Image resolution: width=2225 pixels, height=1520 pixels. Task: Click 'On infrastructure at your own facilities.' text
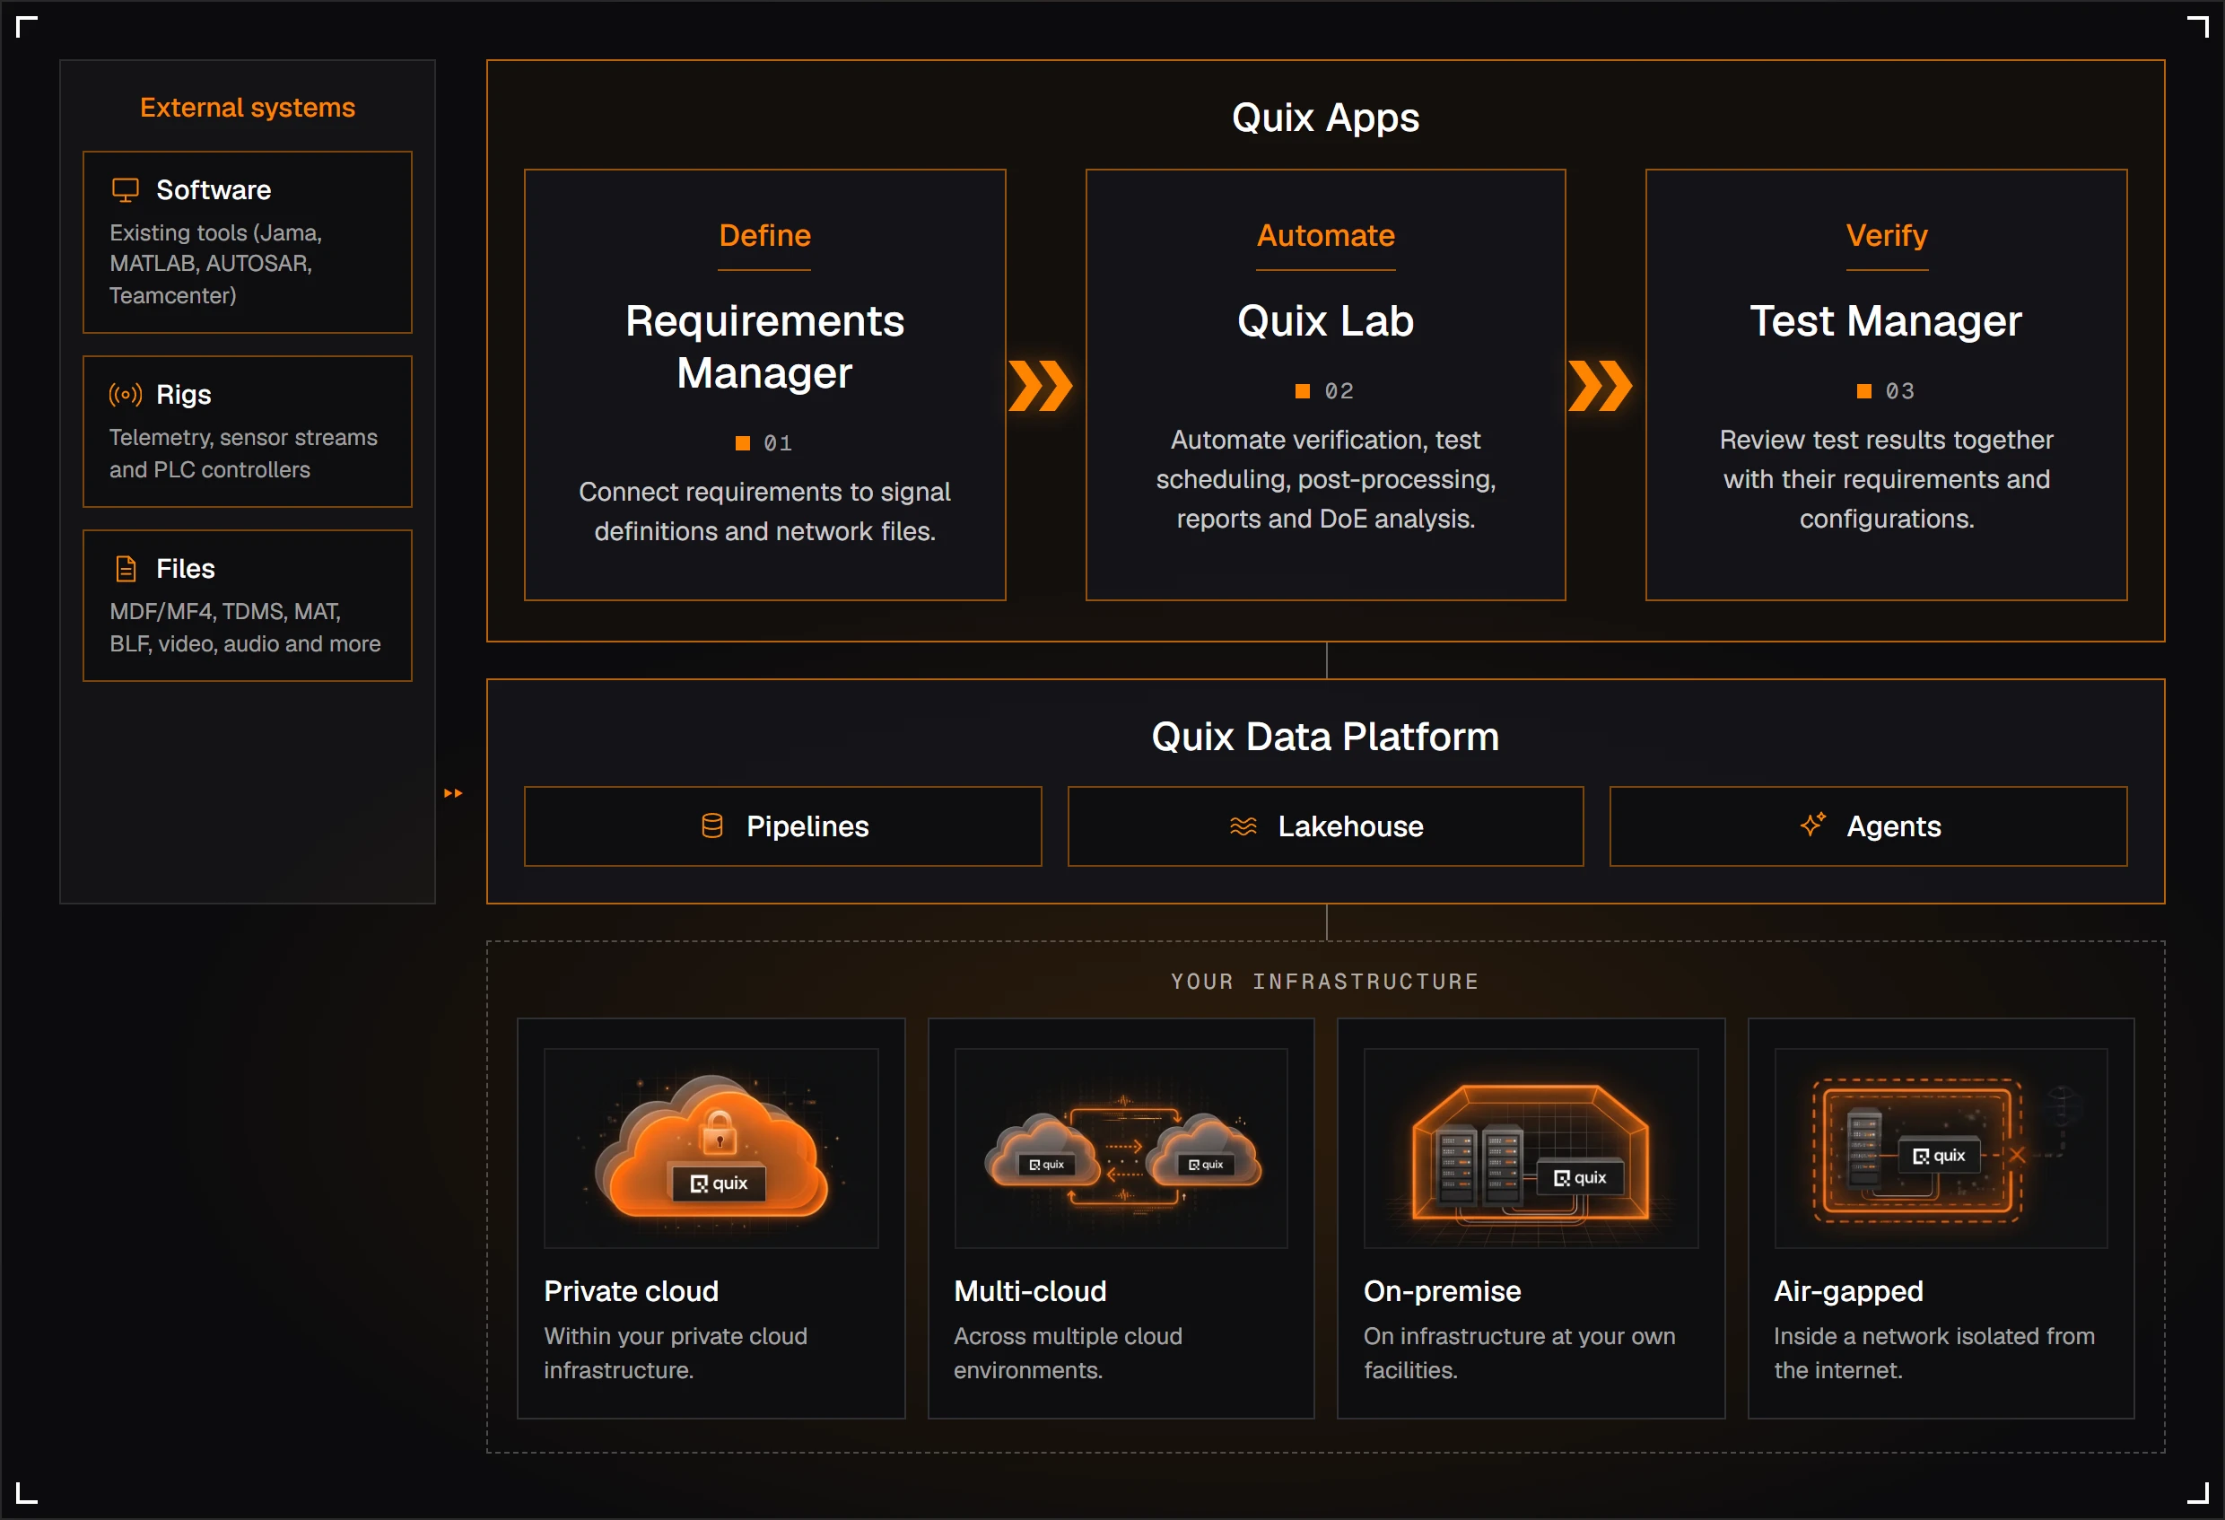point(1520,1352)
